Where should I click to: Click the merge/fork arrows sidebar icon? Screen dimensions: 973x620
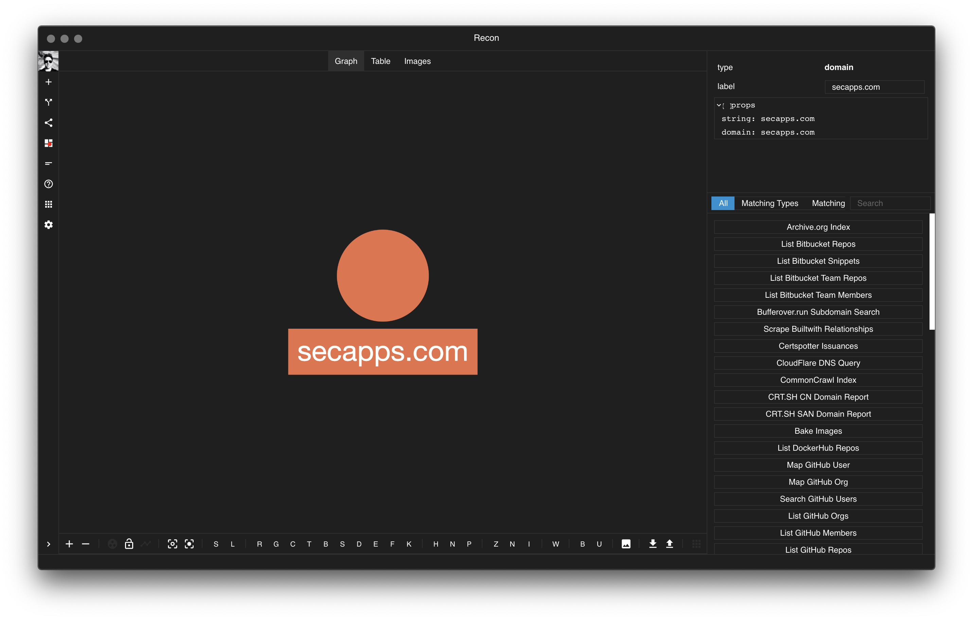pos(49,102)
